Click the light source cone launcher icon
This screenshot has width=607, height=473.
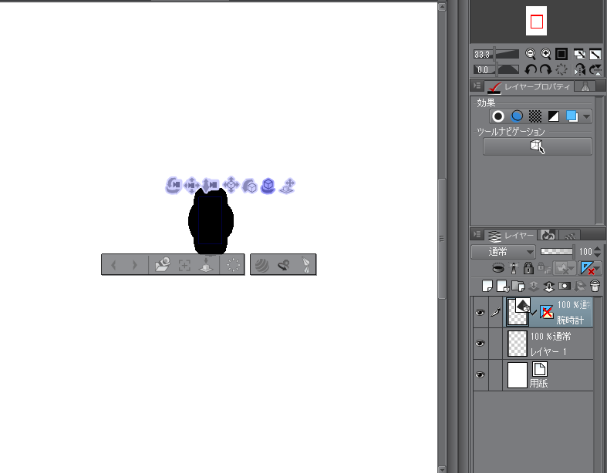(306, 265)
